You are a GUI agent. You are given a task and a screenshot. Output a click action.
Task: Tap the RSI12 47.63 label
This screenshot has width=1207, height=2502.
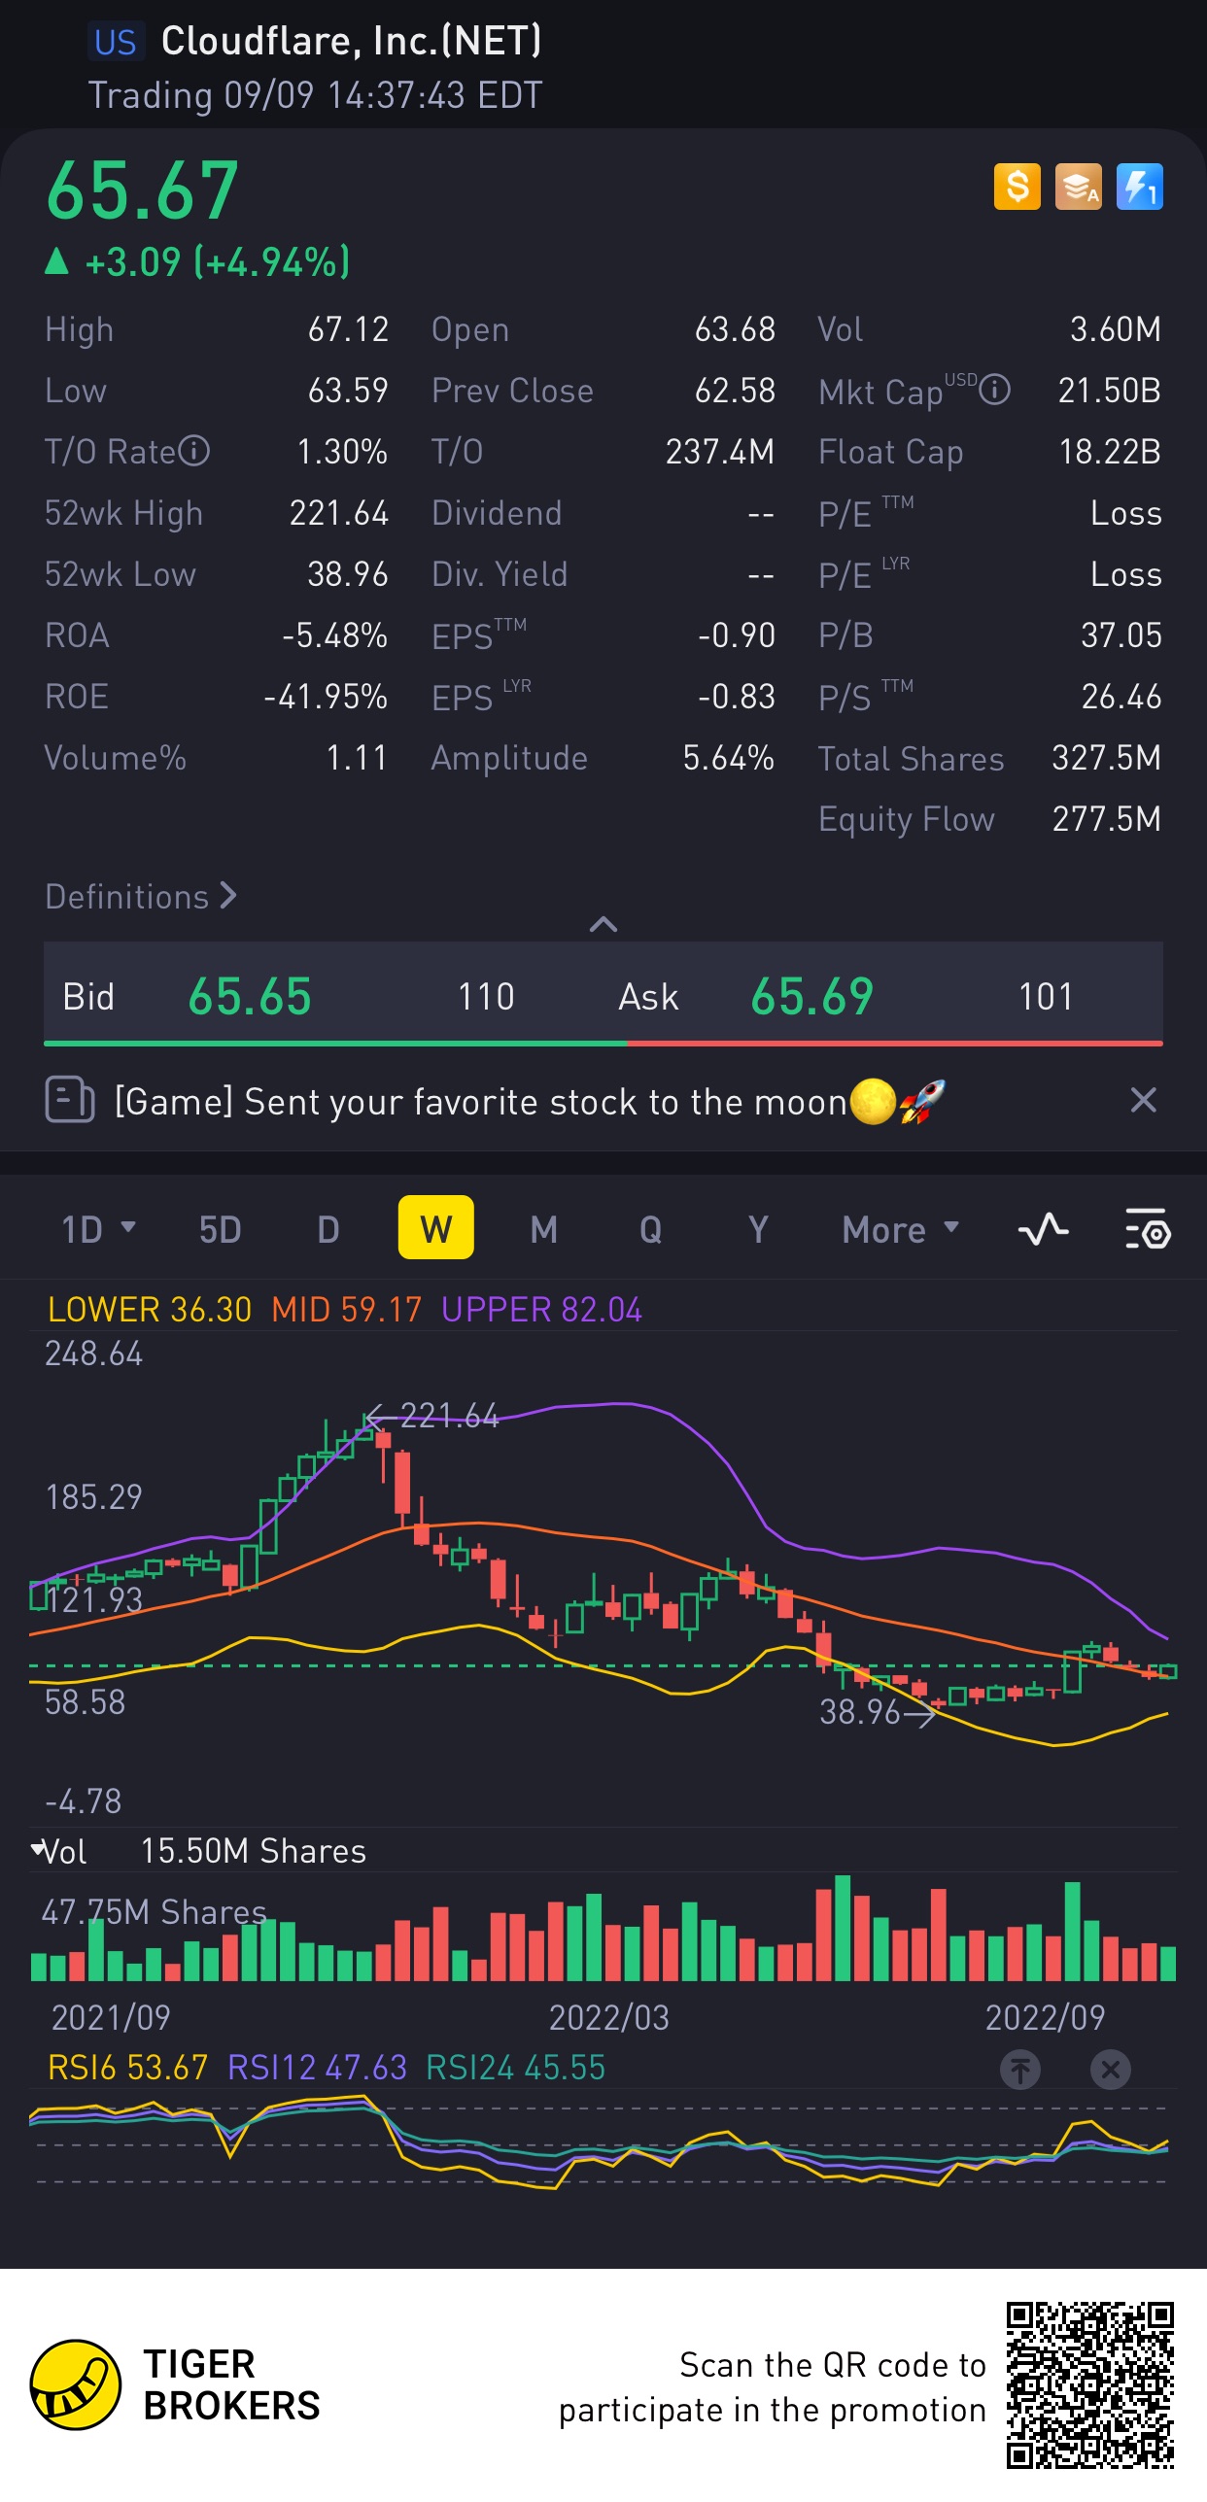click(x=317, y=2067)
